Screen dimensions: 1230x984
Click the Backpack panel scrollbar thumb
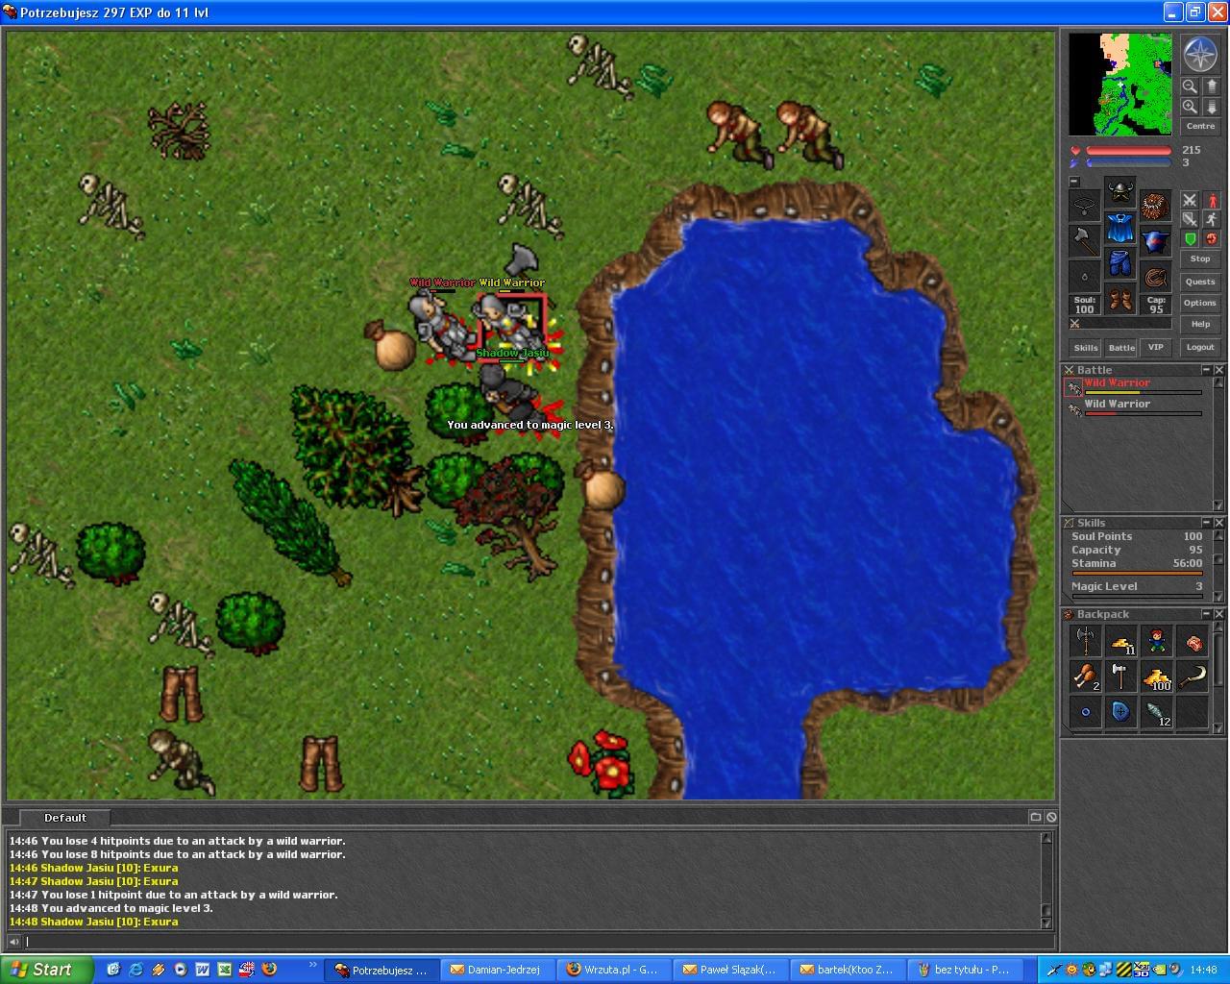1219,659
